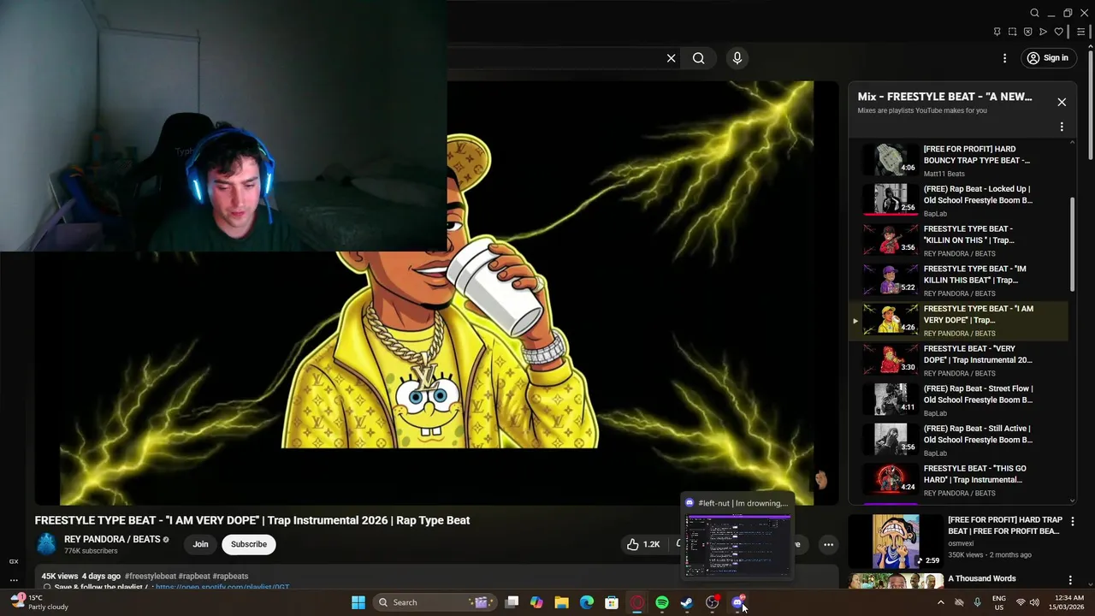The width and height of the screenshot is (1095, 616).
Task: Click the Sign in button
Action: pyautogui.click(x=1048, y=58)
